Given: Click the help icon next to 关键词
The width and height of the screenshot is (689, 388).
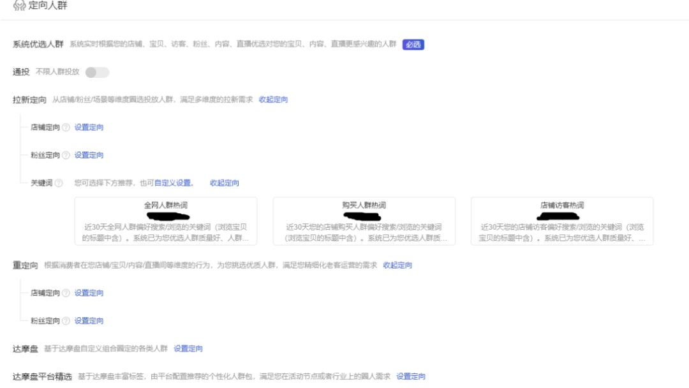Looking at the screenshot, I should [x=59, y=183].
